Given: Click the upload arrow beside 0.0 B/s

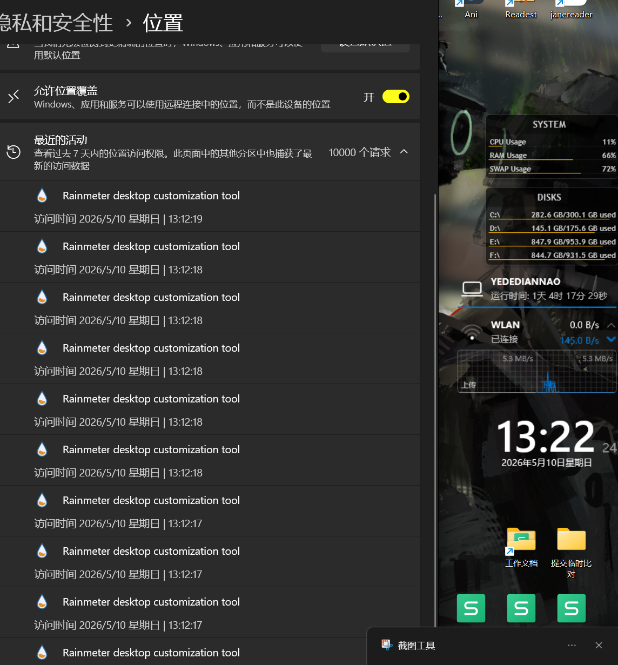Looking at the screenshot, I should 611,325.
